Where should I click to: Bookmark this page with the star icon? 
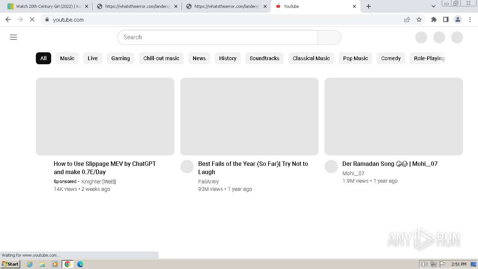tap(419, 19)
